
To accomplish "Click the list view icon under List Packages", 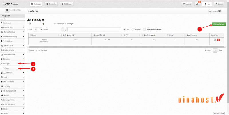I will (x=30, y=23).
